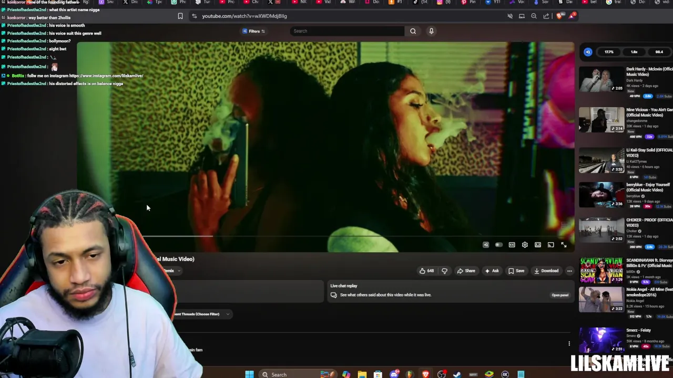Click the Brave Shields lion icon
The image size is (673, 378).
tap(559, 16)
